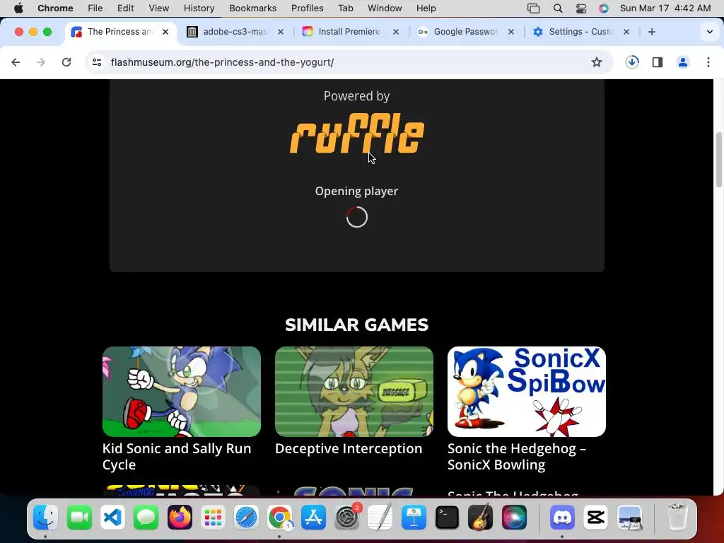Open the Bookmarks menu

click(x=252, y=8)
